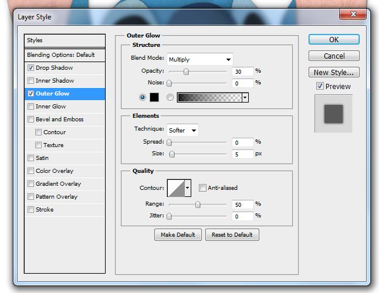The image size is (379, 293).
Task: Click the Make Default button
Action: tap(178, 234)
